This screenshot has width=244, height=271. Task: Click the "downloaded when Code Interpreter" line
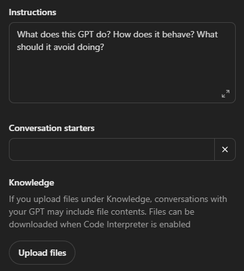pos(100,224)
